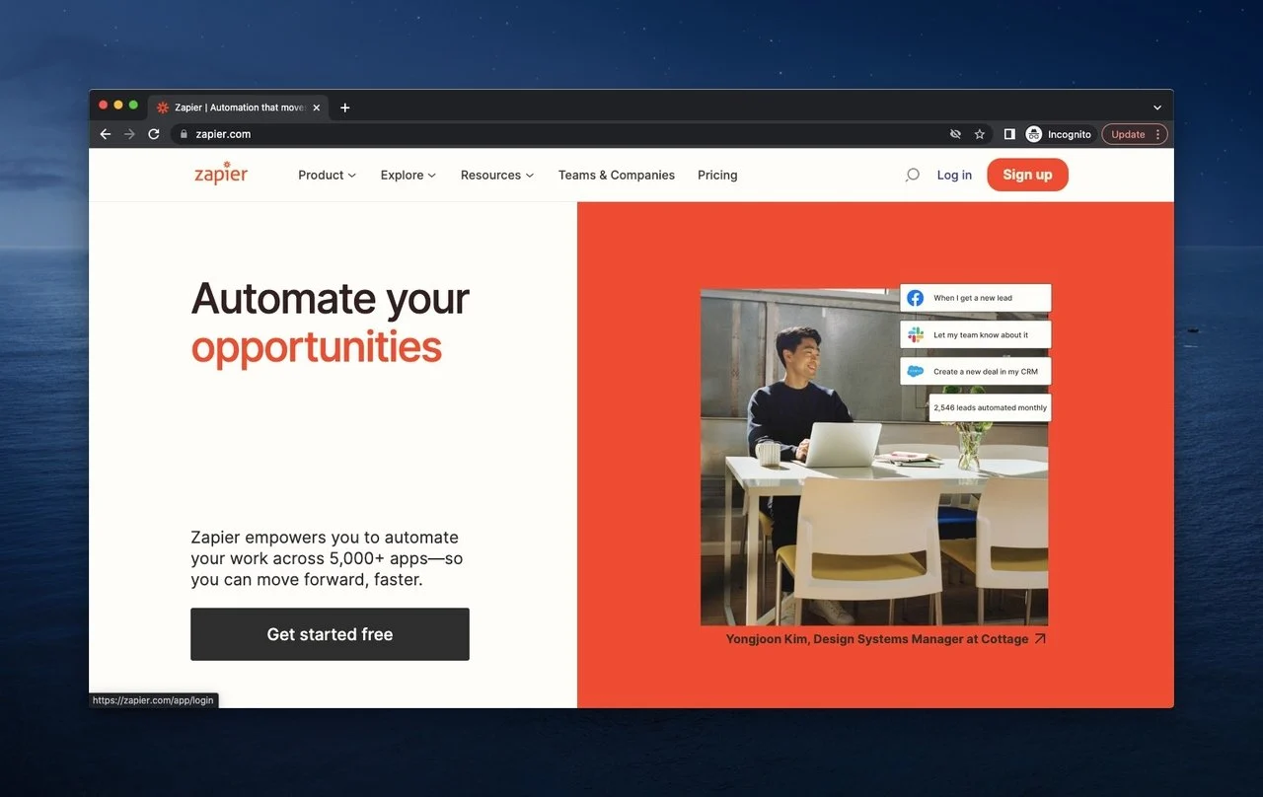
Task: Click the browser forward arrow
Action: coord(129,134)
